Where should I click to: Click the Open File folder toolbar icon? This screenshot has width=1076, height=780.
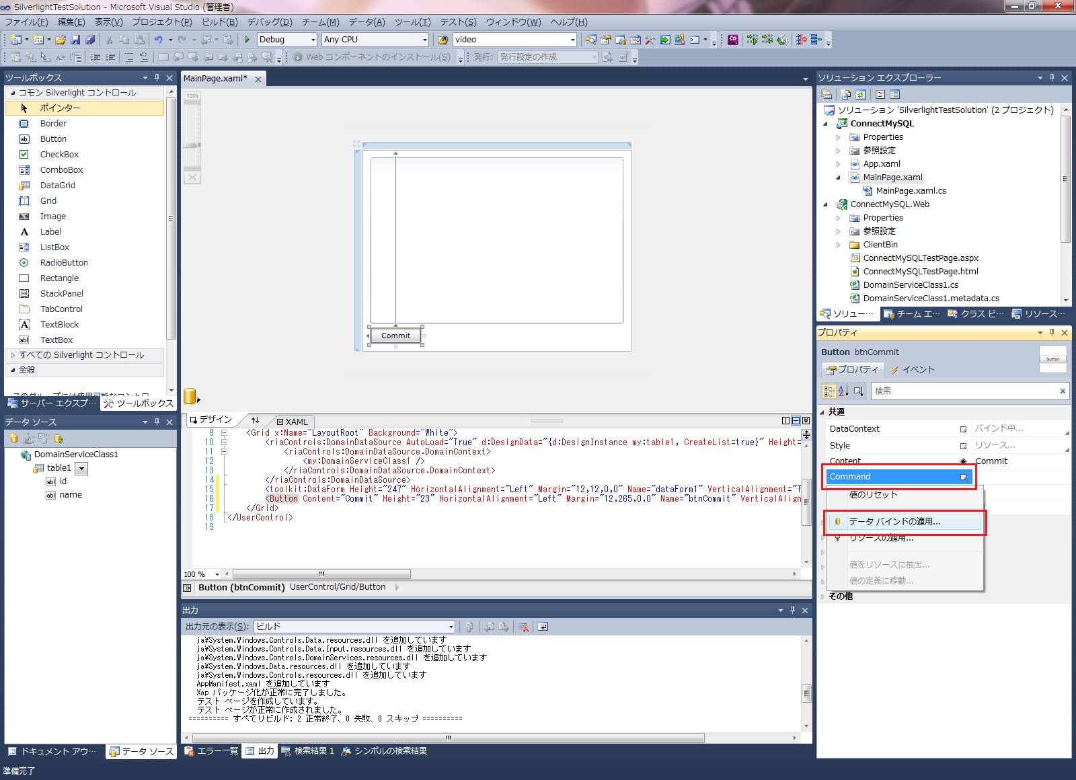pos(61,40)
